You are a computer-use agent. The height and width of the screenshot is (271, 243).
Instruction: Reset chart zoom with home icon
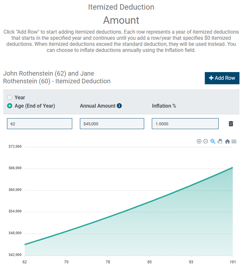tap(227, 141)
